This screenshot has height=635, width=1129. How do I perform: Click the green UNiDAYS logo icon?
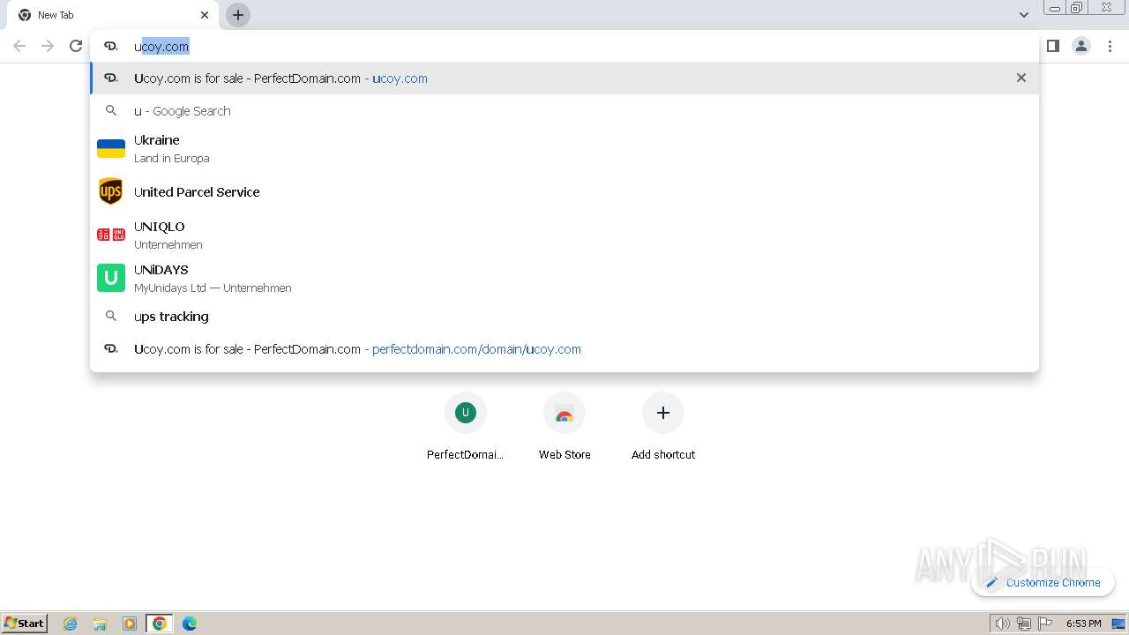coord(111,278)
